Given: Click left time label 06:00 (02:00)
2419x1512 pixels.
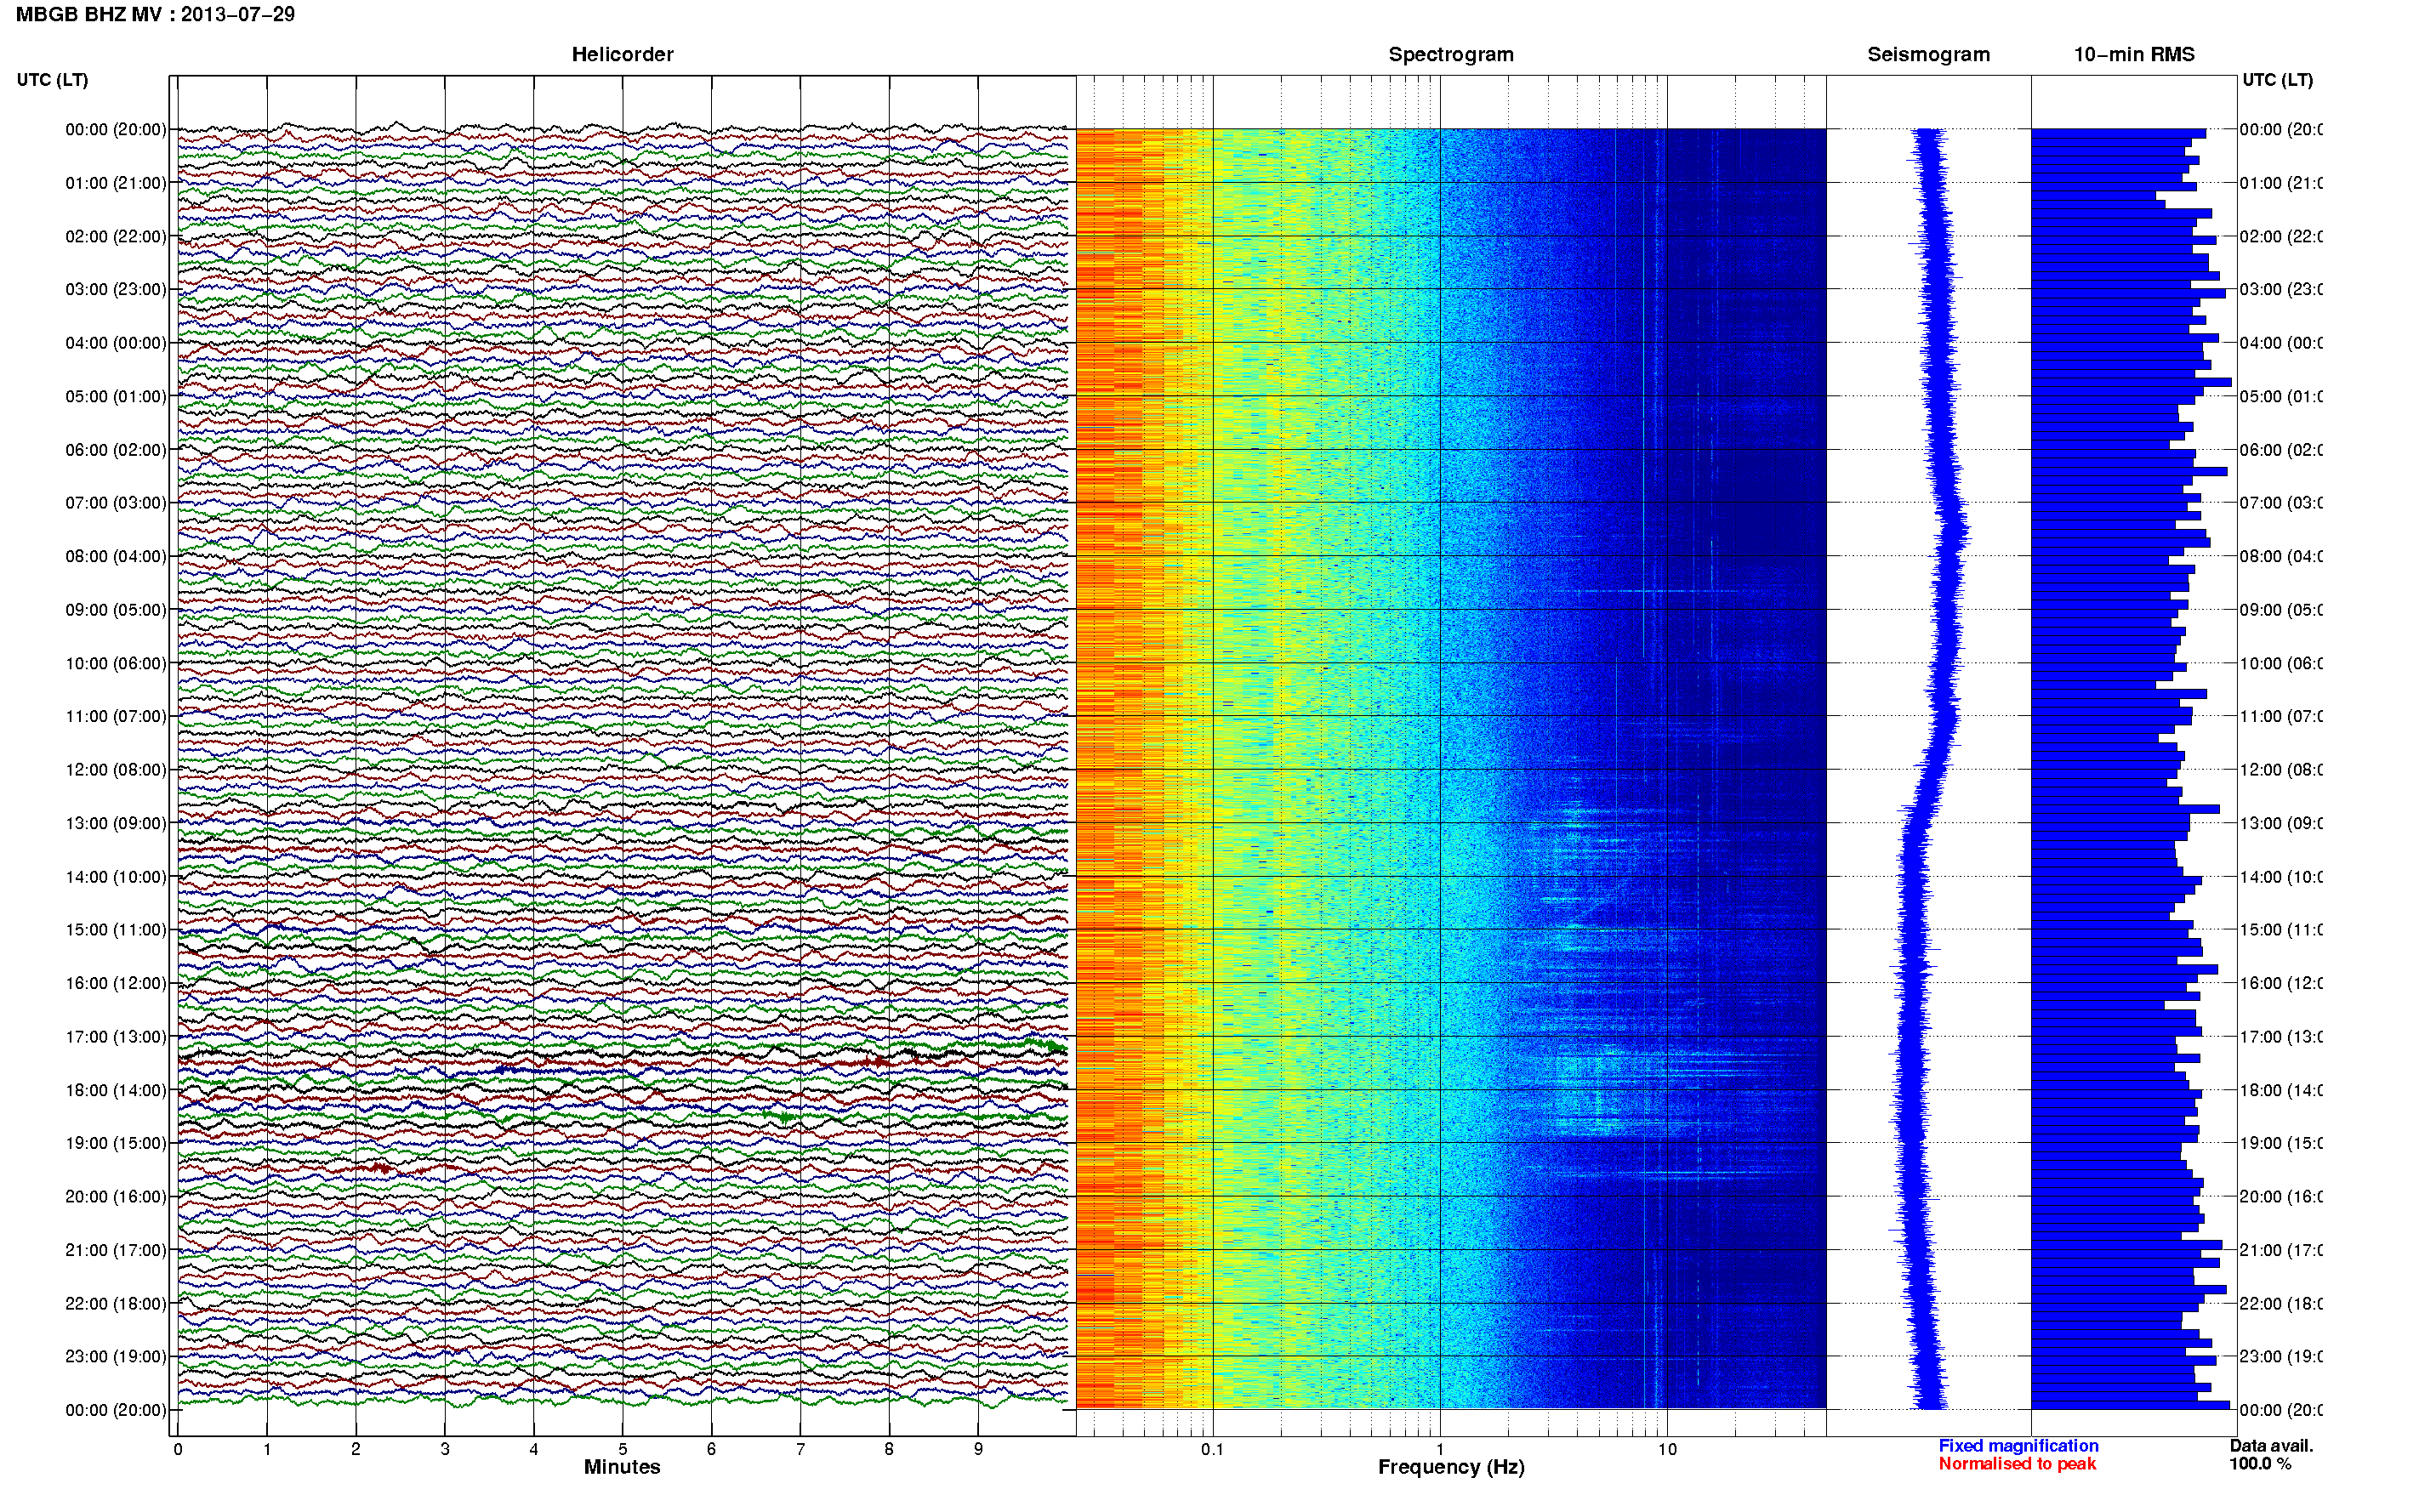Looking at the screenshot, I should pyautogui.click(x=116, y=450).
